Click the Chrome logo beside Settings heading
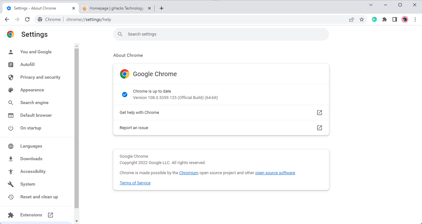Screen dimensions: 422x224 [x=10, y=34]
